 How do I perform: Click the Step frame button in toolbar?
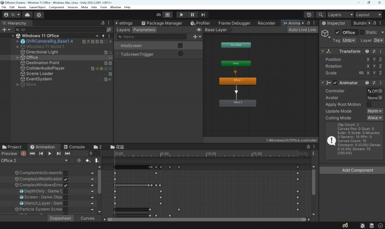[x=203, y=15]
